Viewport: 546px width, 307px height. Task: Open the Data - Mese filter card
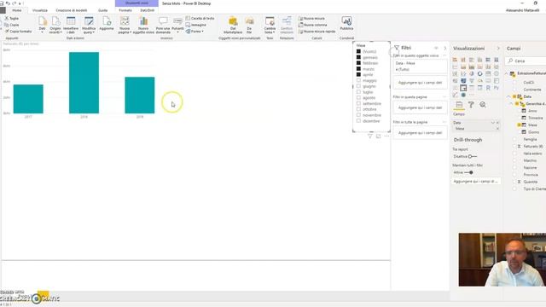(x=421, y=67)
